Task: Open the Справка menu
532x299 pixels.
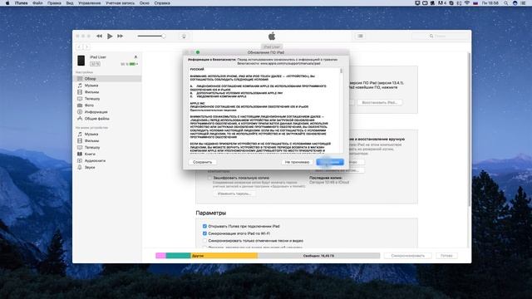Action: (x=162, y=3)
